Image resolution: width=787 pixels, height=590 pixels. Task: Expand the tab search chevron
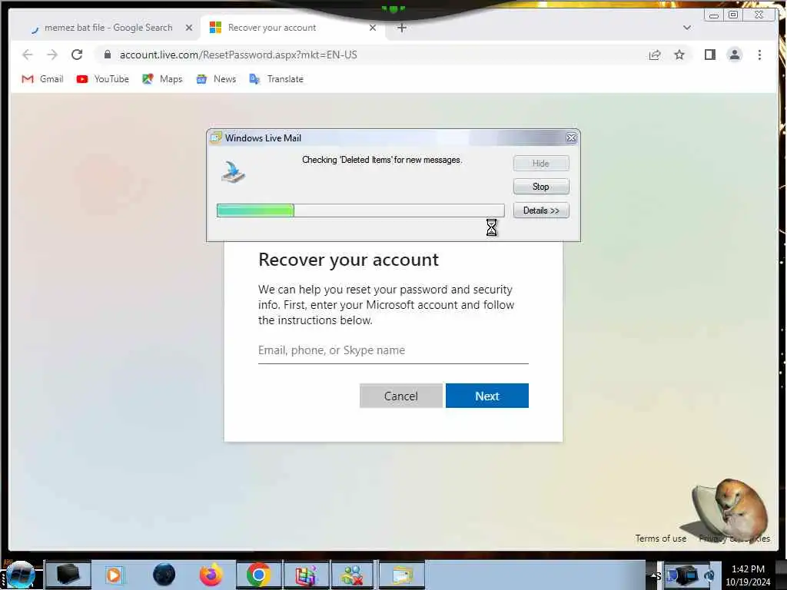tap(687, 28)
